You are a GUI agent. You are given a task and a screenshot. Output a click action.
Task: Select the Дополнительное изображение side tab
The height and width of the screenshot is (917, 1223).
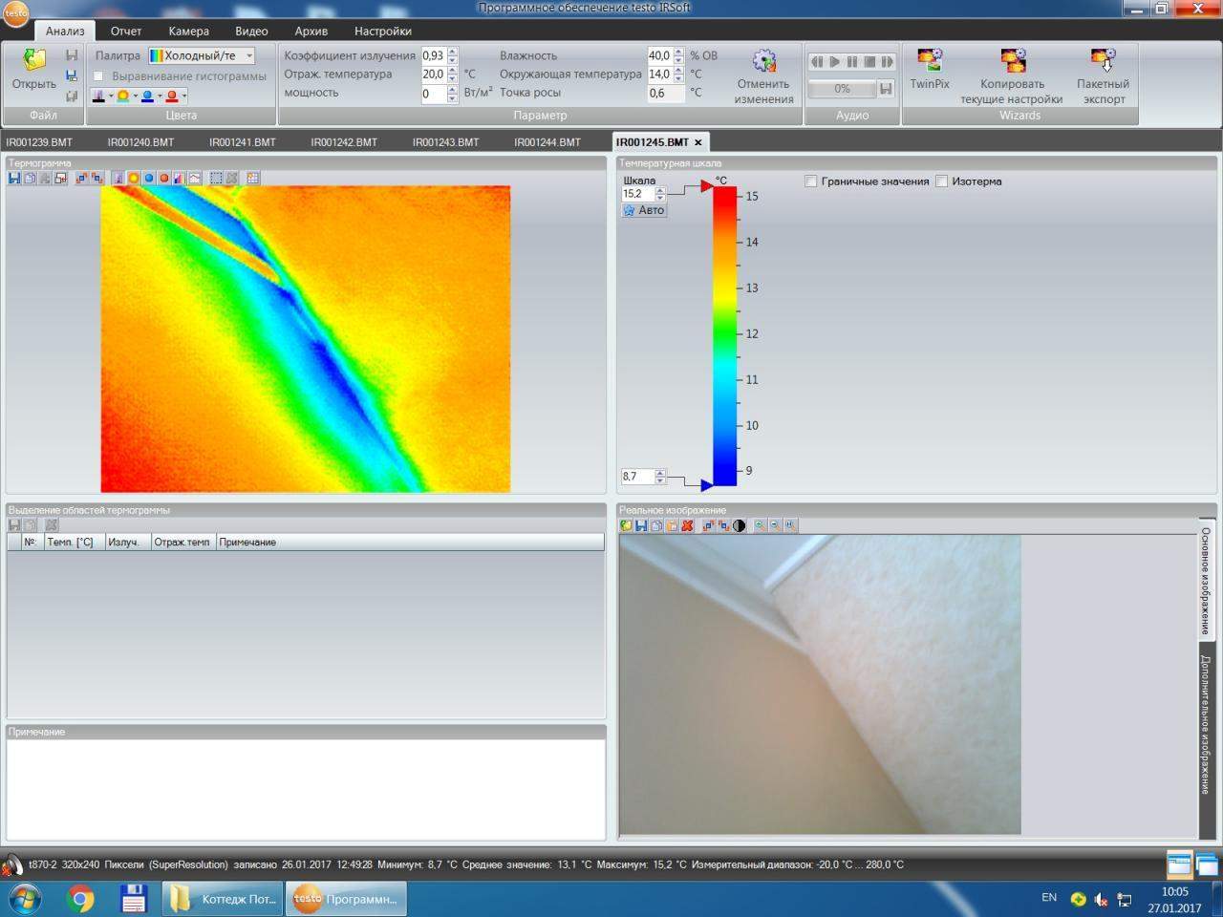pos(1206,725)
